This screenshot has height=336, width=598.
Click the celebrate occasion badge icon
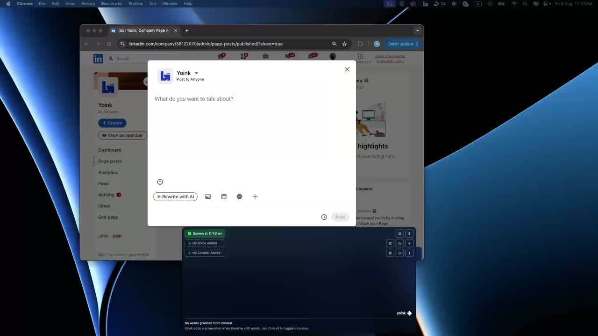point(239,196)
